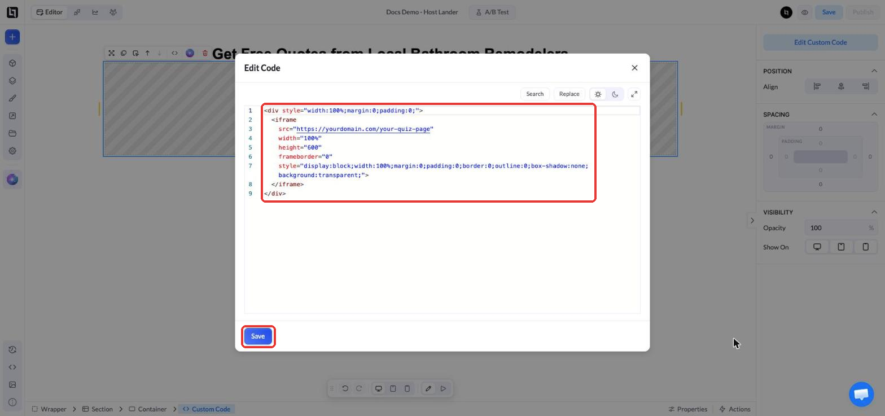Screen dimensions: 885x416
Task: Switch to desktop view in bottom toolbar
Action: click(x=379, y=388)
